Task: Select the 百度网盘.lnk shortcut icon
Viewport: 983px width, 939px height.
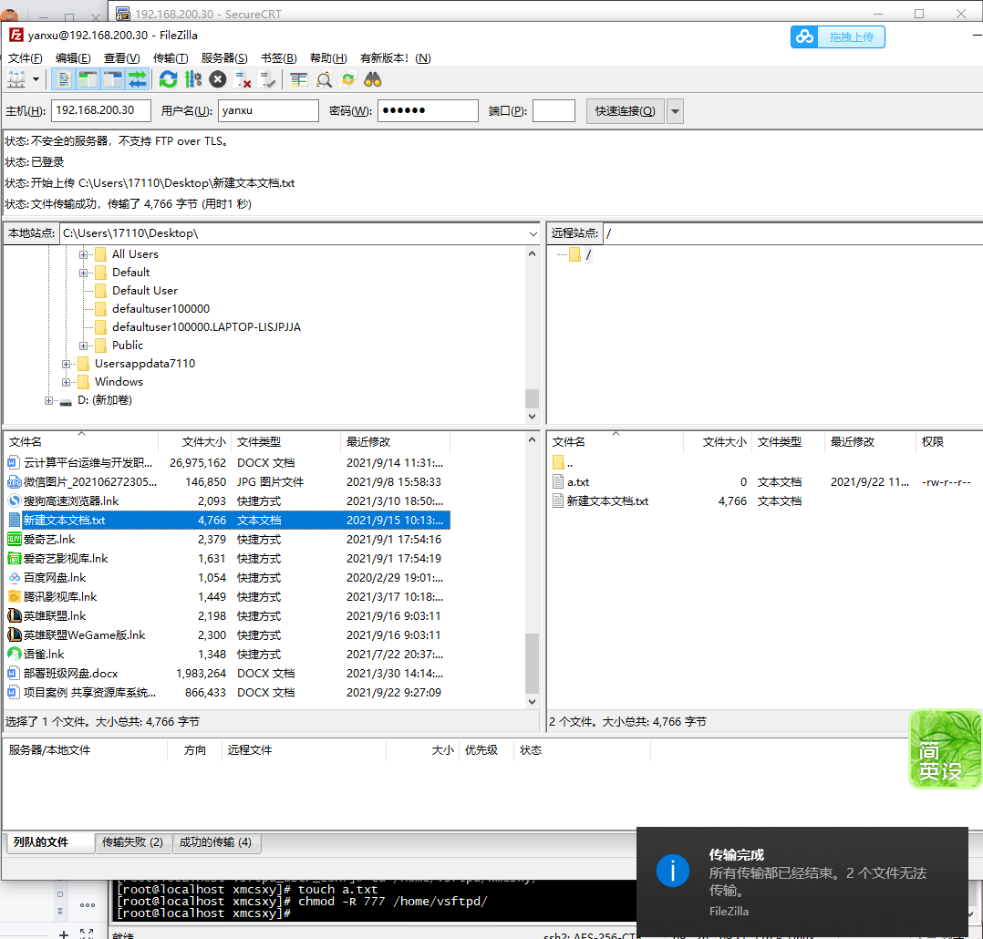Action: tap(15, 577)
